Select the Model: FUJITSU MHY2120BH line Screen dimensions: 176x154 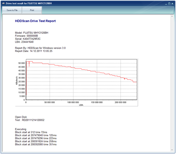(x=32, y=33)
